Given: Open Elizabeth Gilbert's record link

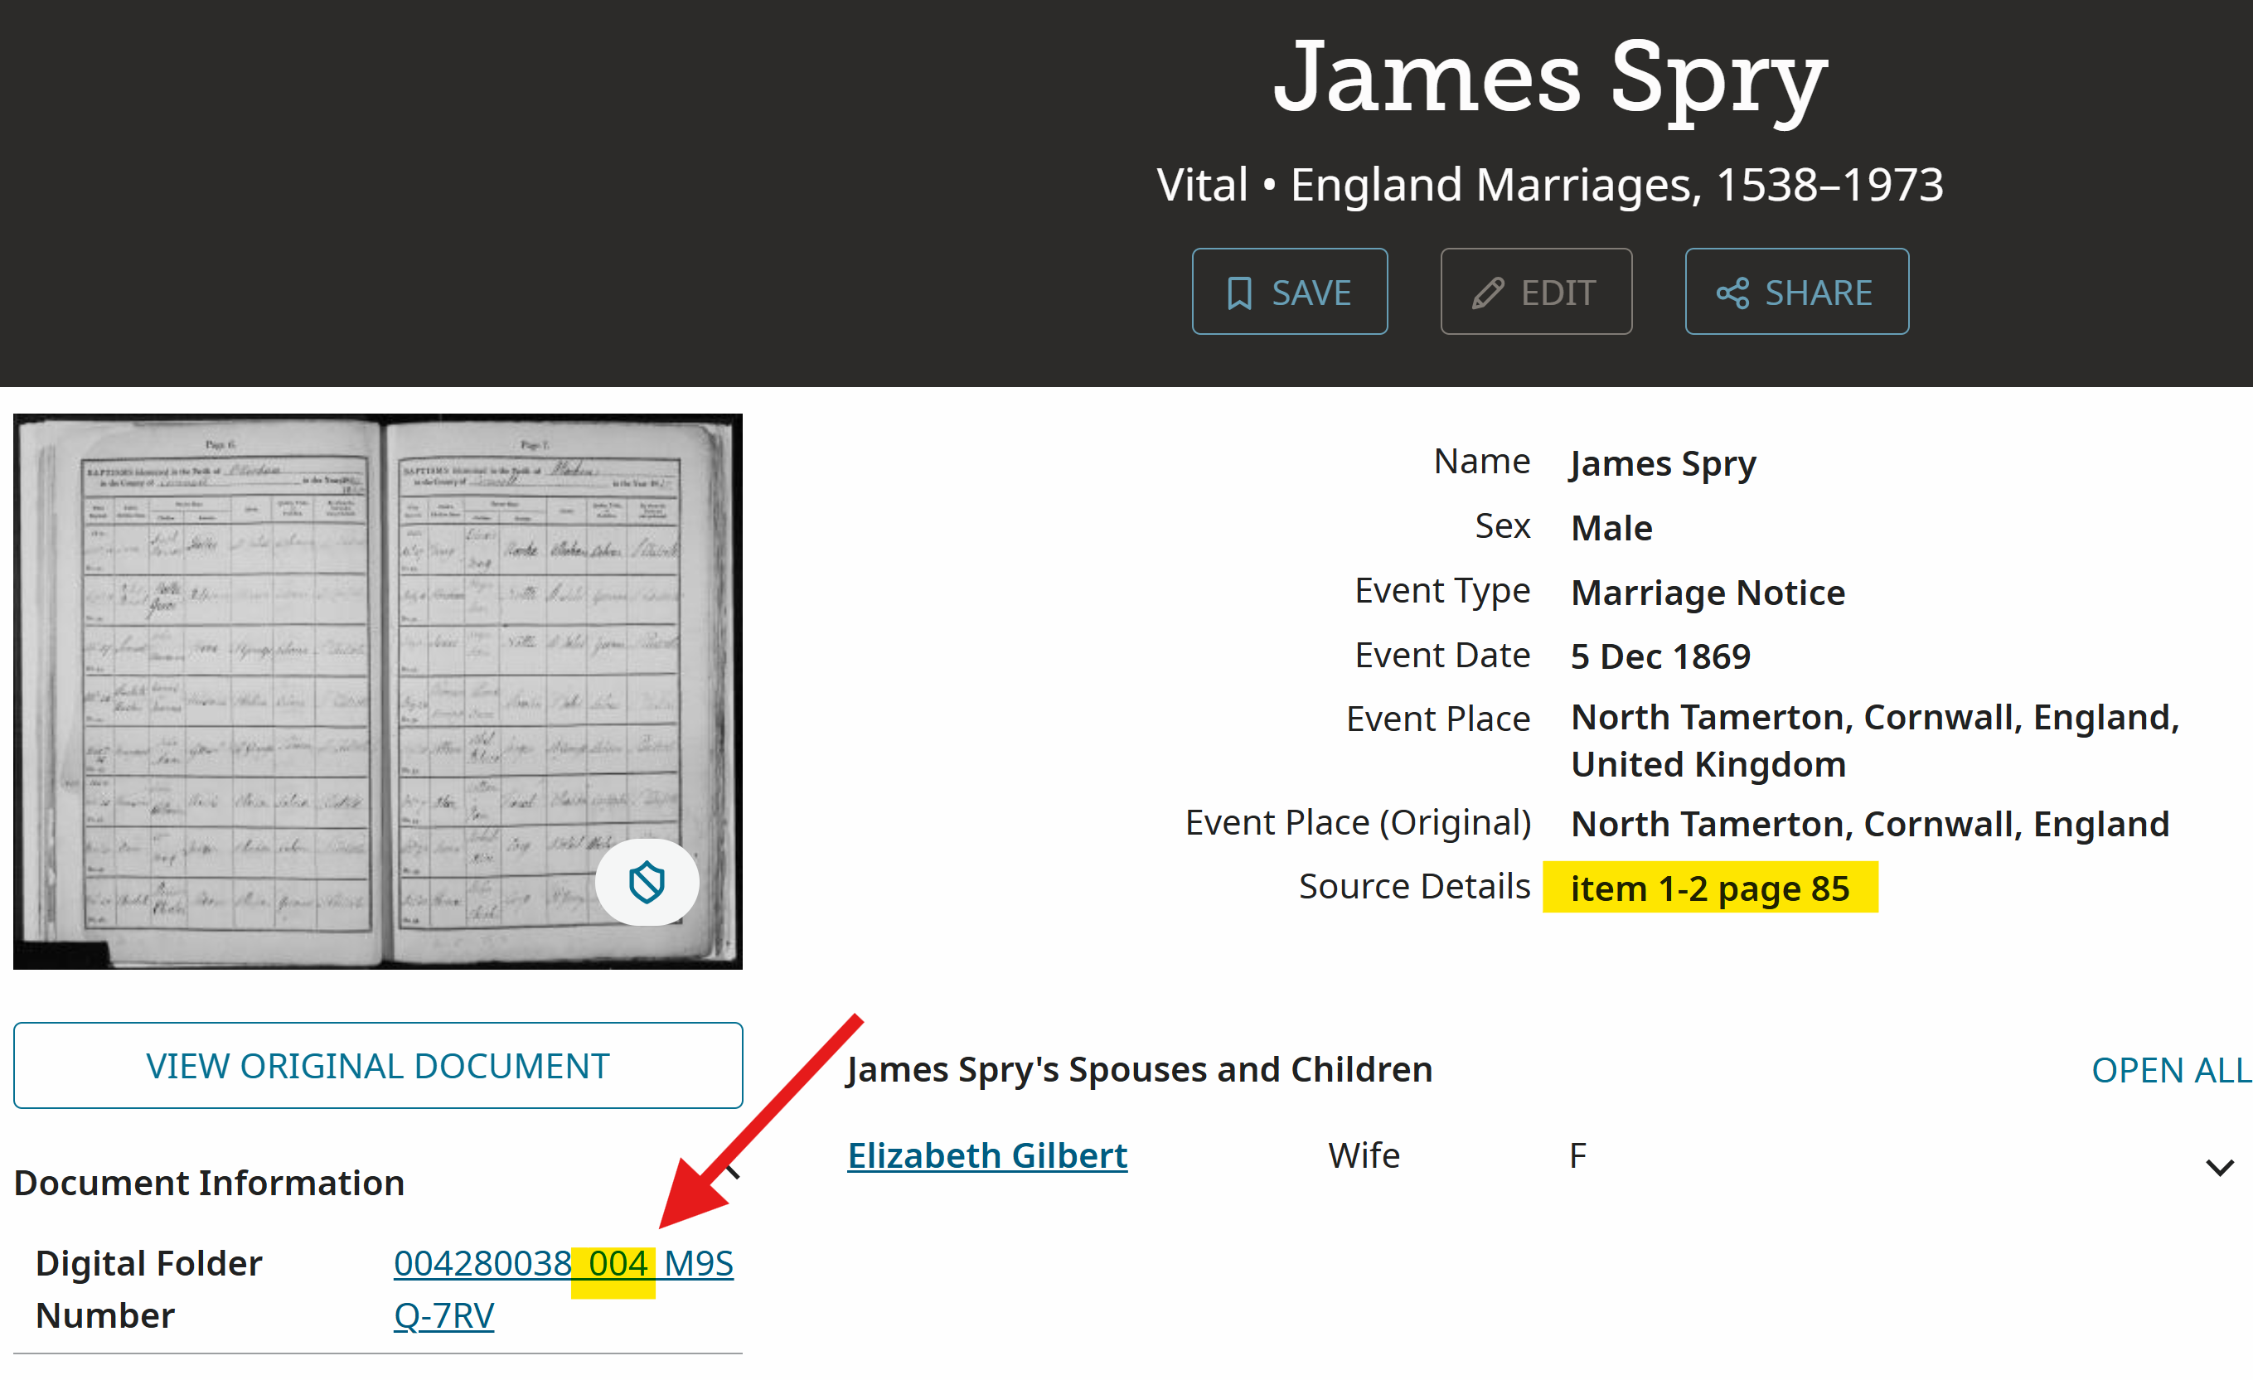Looking at the screenshot, I should (x=986, y=1155).
